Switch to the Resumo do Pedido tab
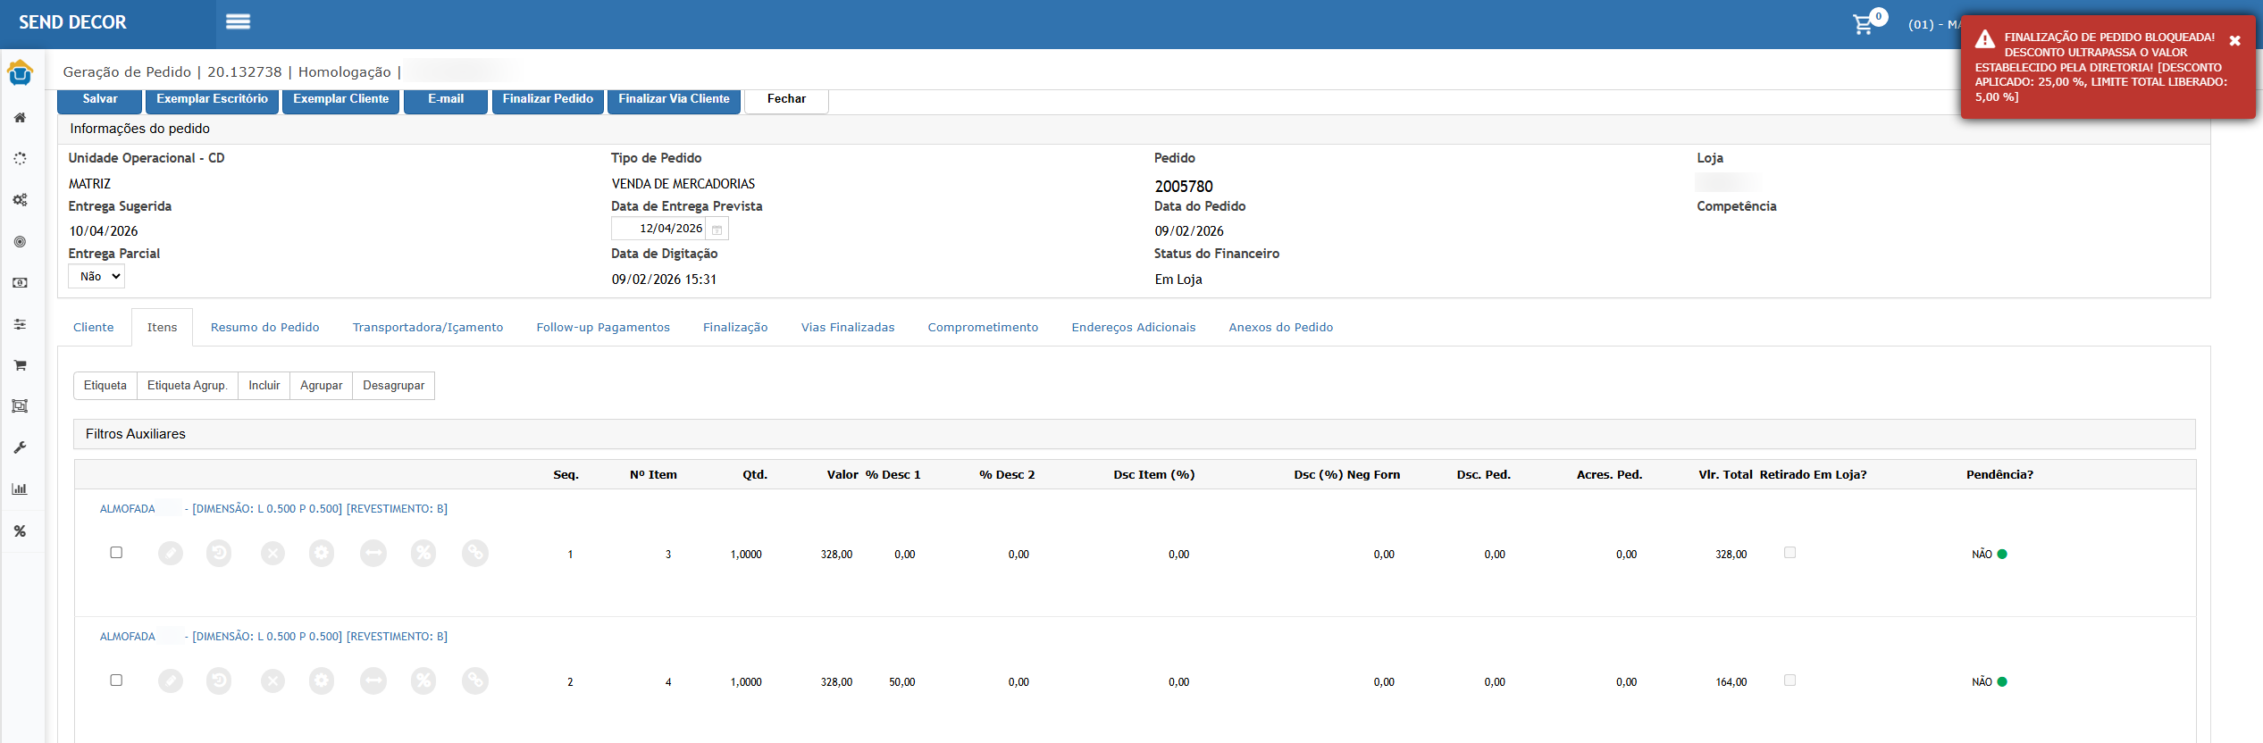This screenshot has width=2263, height=743. tap(264, 328)
